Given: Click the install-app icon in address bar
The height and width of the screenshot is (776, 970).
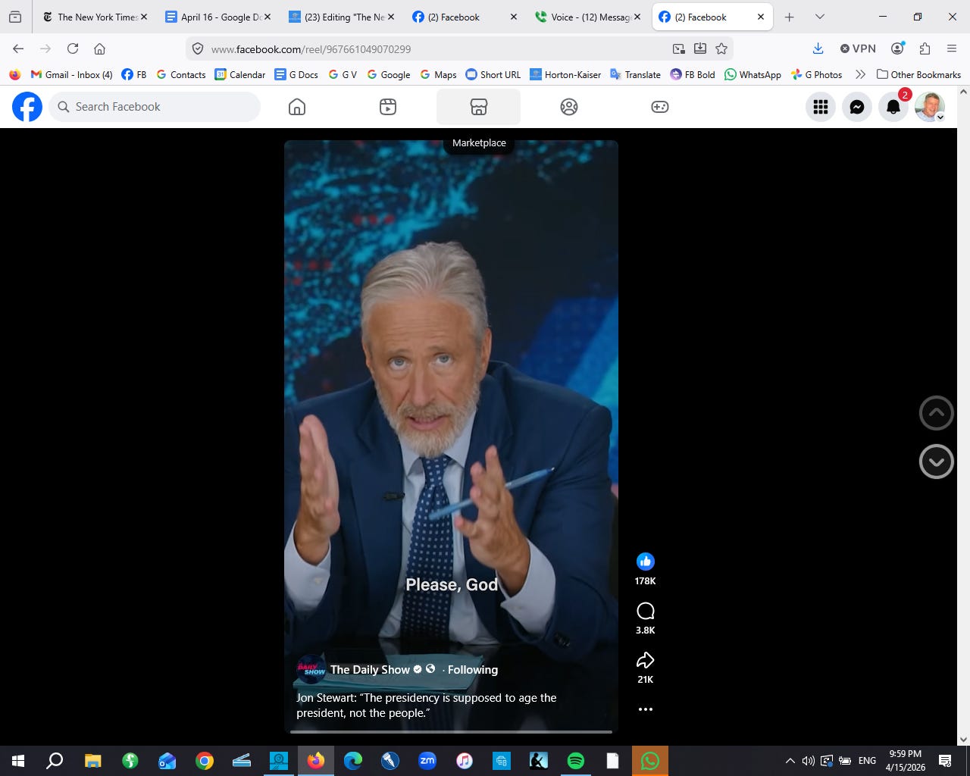Looking at the screenshot, I should click(x=700, y=48).
